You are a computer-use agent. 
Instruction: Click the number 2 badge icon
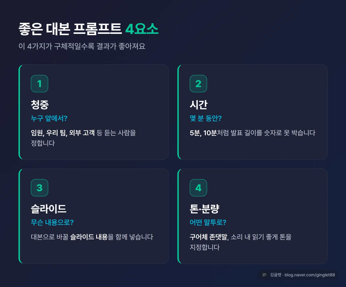click(x=198, y=84)
